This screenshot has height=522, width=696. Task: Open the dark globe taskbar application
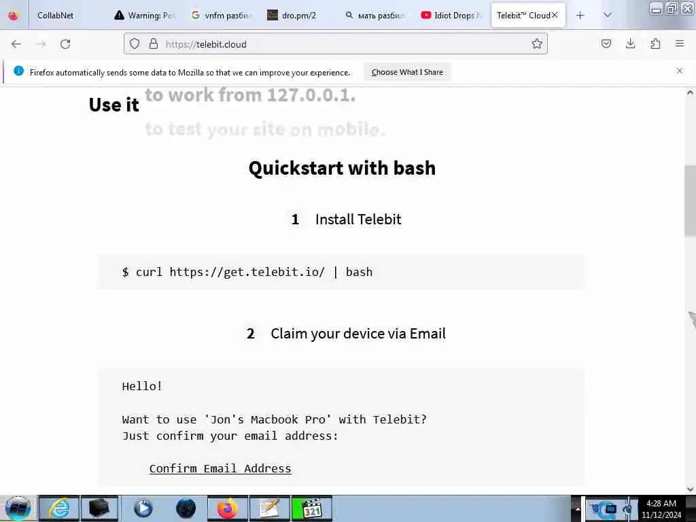(x=186, y=508)
